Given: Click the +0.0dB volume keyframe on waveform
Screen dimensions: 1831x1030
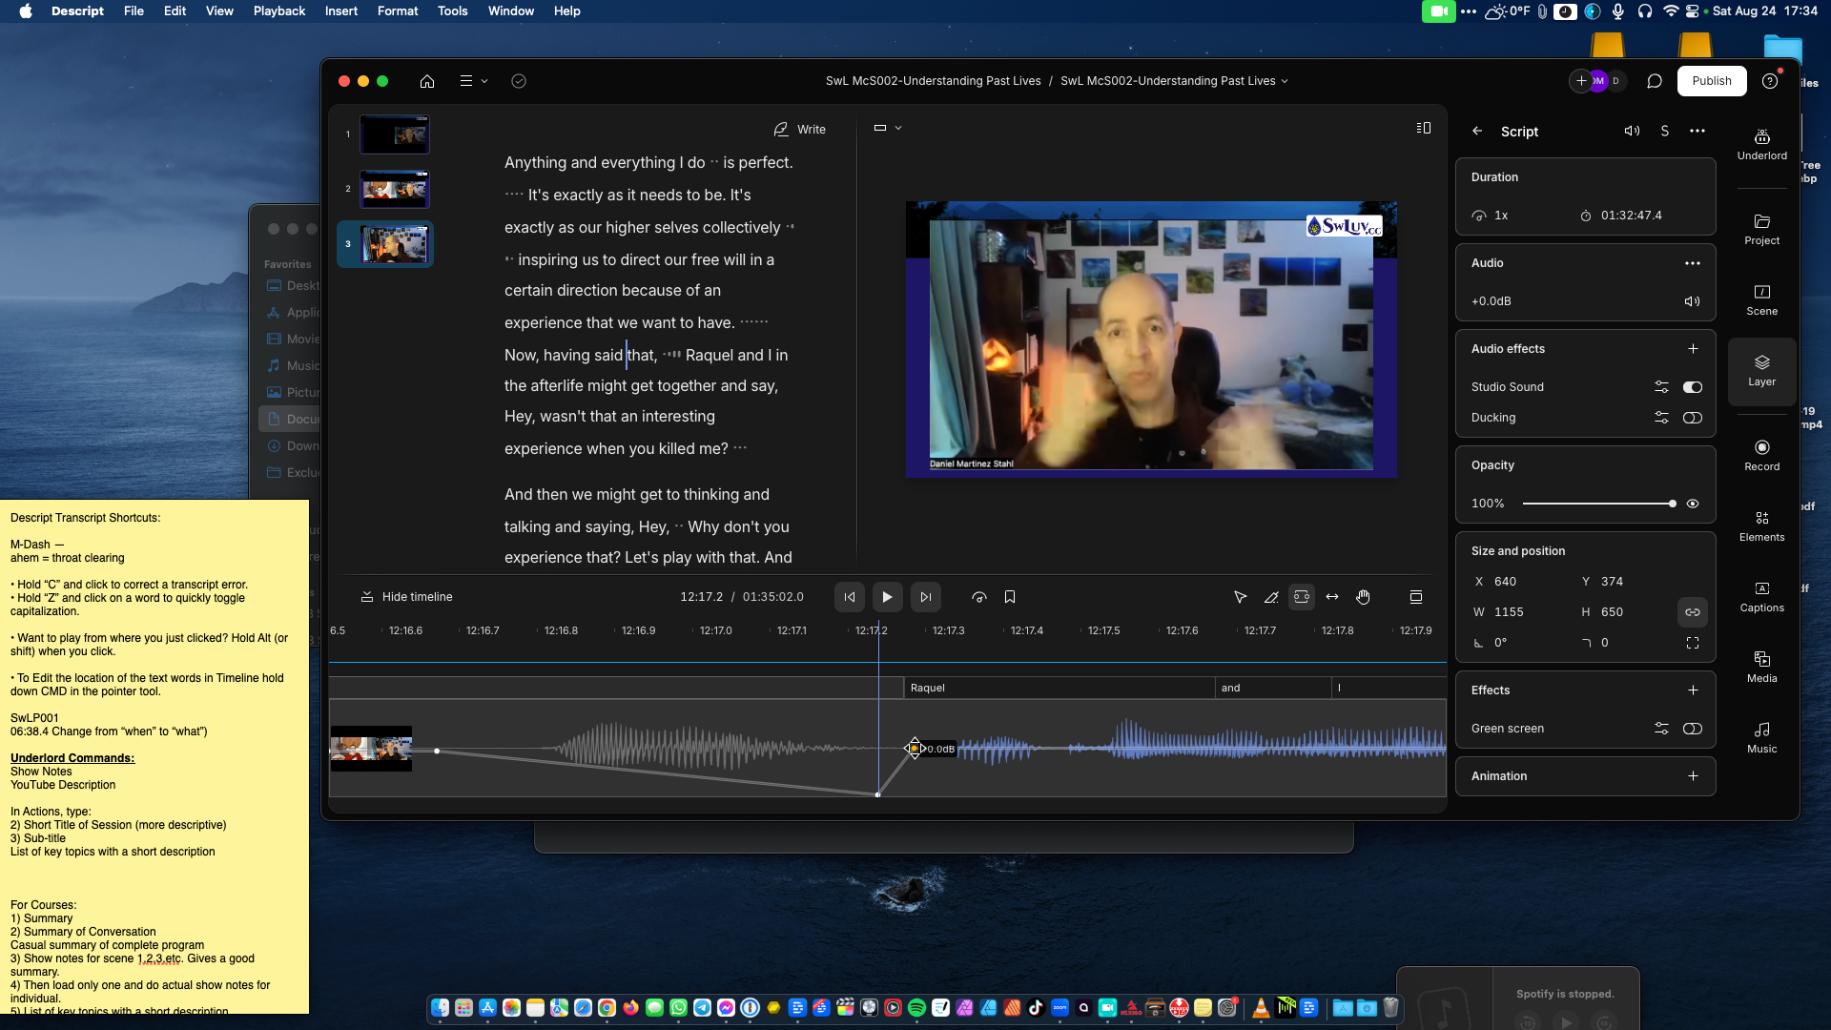Looking at the screenshot, I should [x=915, y=749].
